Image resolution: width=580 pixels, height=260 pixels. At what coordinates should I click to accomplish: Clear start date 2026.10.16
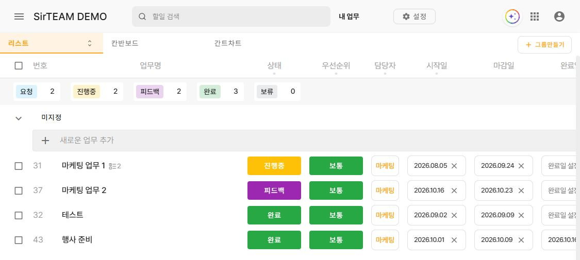[454, 190]
